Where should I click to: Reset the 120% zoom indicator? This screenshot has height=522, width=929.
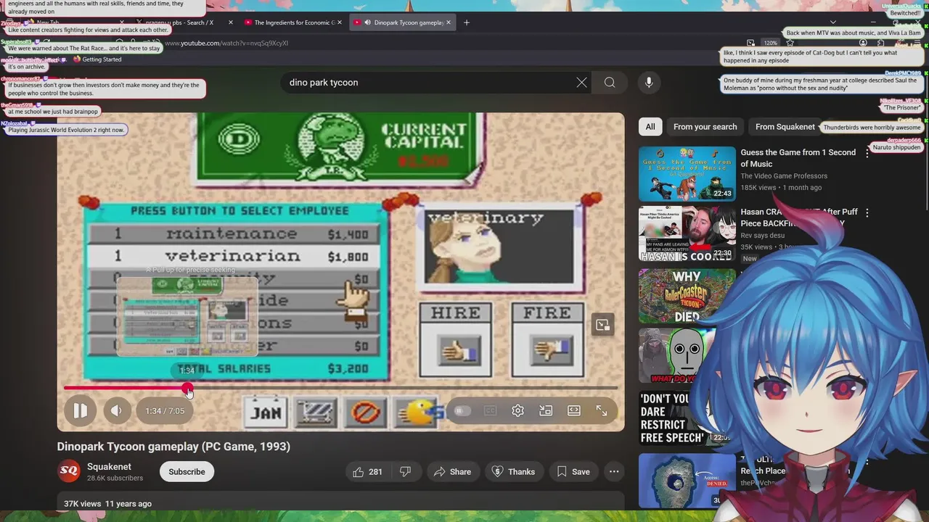(771, 43)
